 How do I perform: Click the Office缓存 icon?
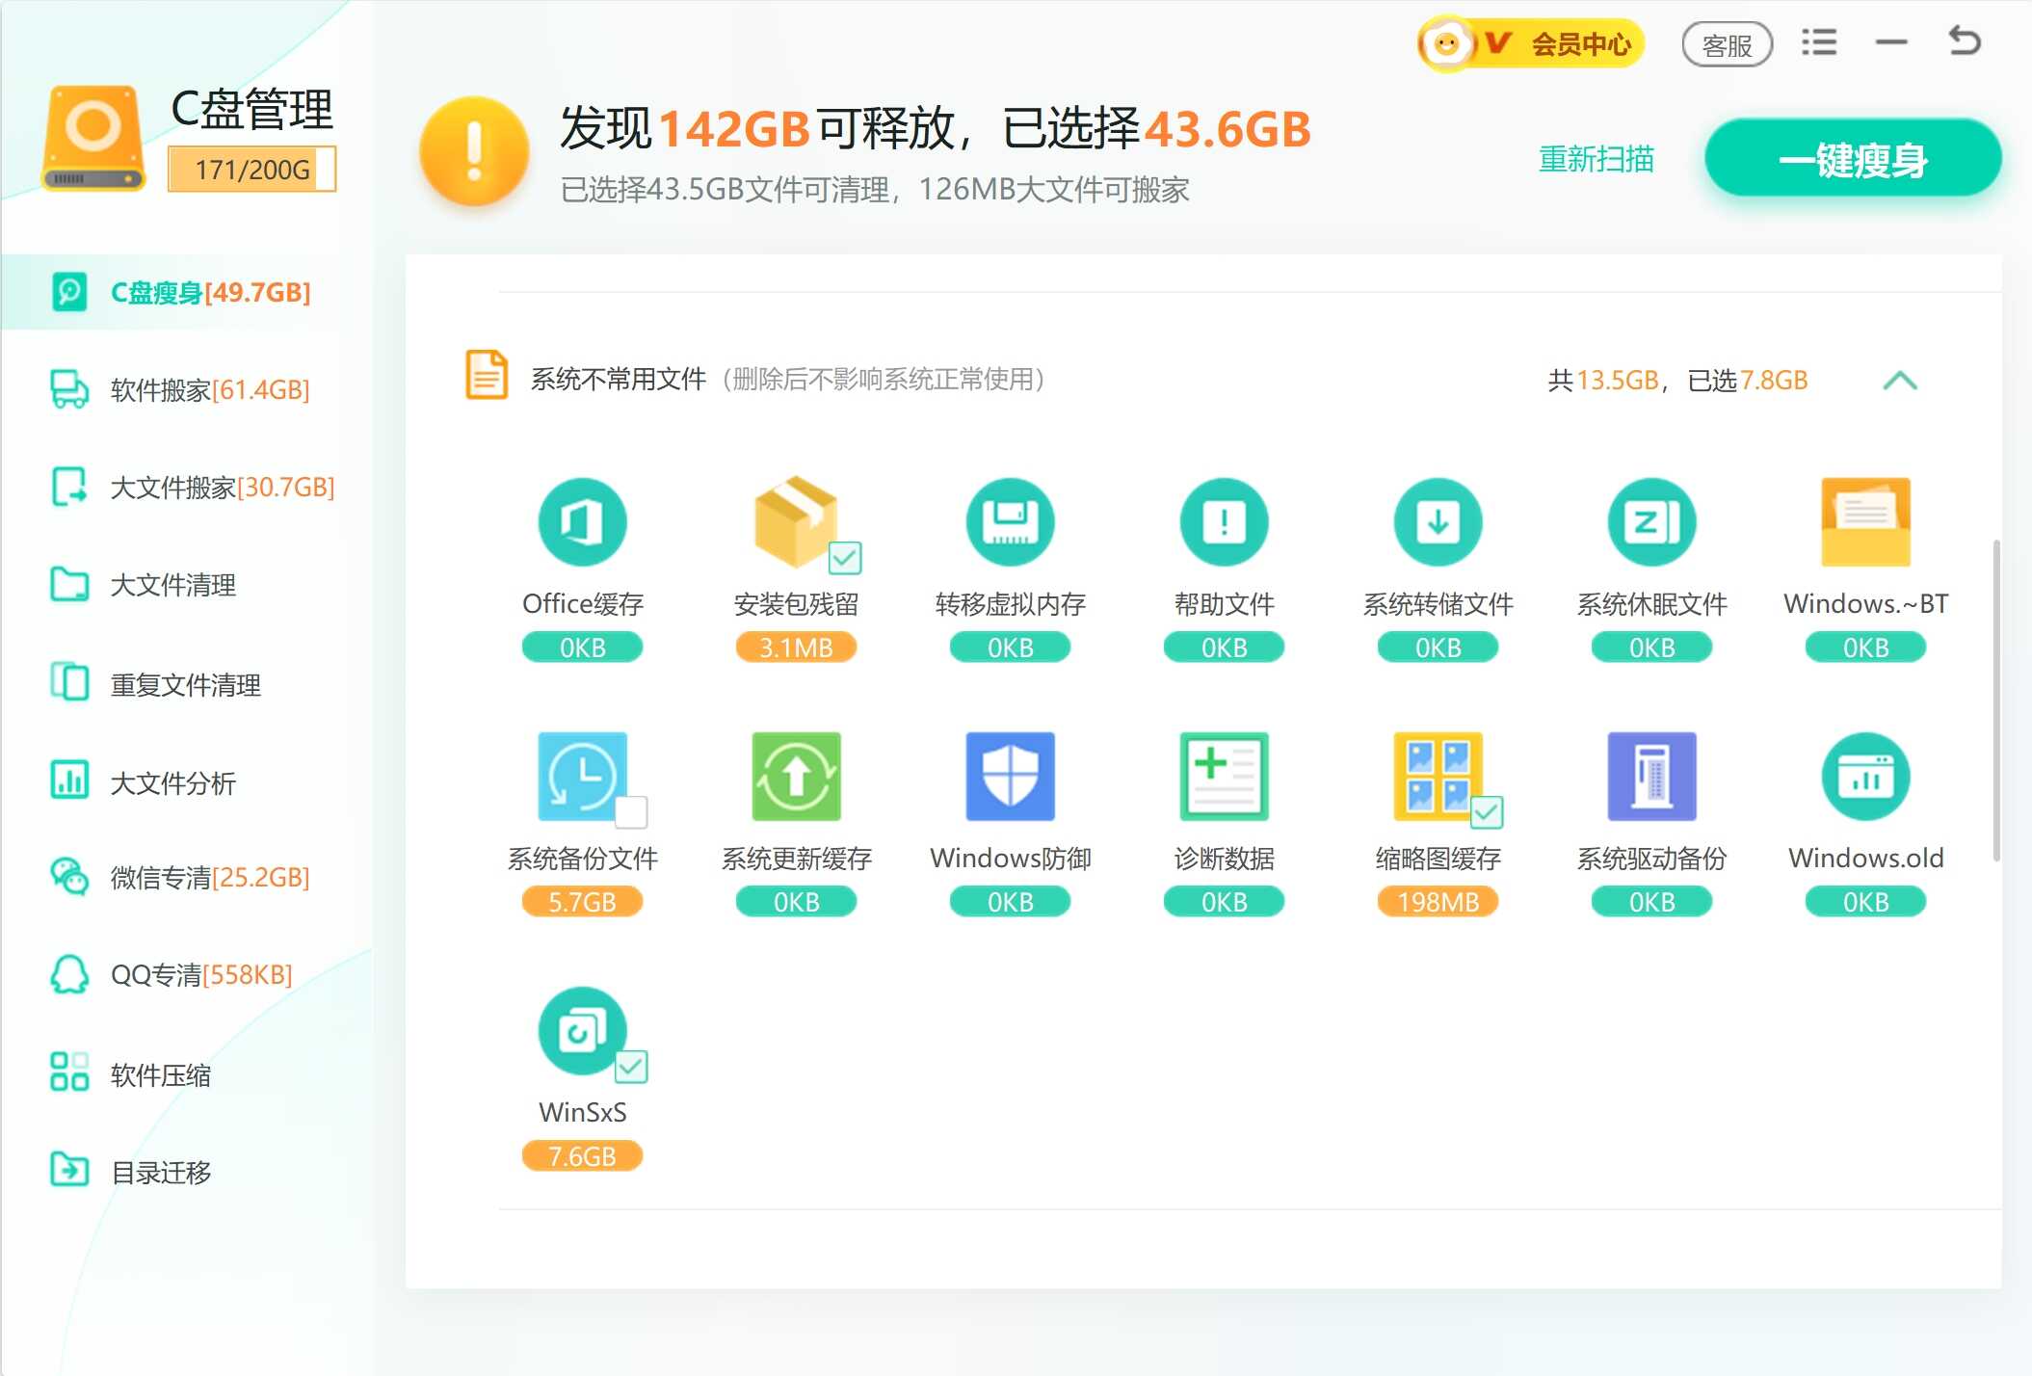pos(582,522)
